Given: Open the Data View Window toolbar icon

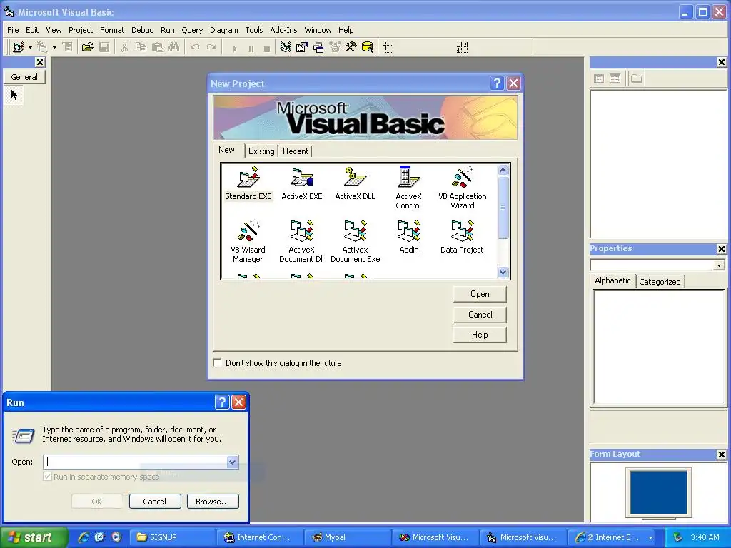Looking at the screenshot, I should click(368, 47).
